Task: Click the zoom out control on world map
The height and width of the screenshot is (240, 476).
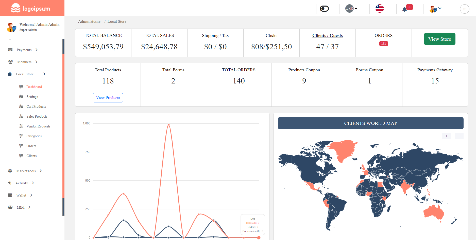Action: coord(459,136)
